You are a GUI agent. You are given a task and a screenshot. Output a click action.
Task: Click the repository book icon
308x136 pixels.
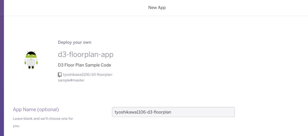pyautogui.click(x=60, y=75)
